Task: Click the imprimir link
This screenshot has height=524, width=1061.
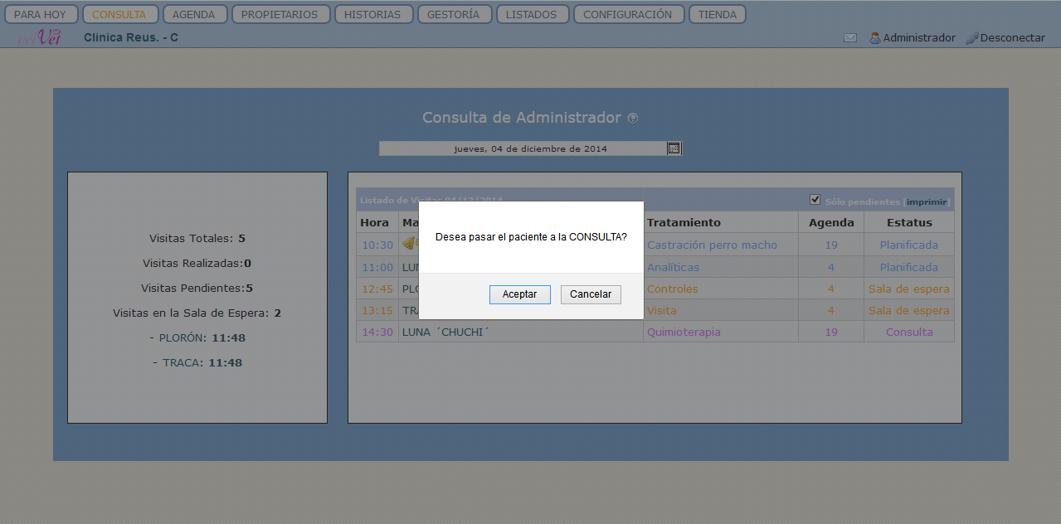Action: click(927, 201)
